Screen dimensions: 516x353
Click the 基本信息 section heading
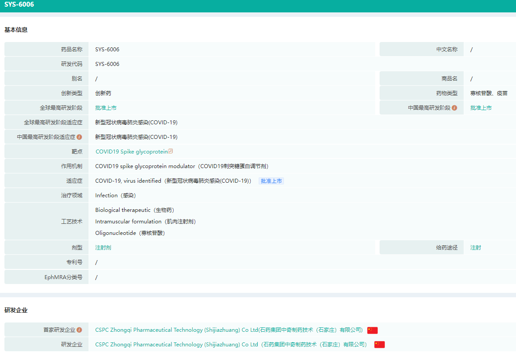click(x=16, y=30)
